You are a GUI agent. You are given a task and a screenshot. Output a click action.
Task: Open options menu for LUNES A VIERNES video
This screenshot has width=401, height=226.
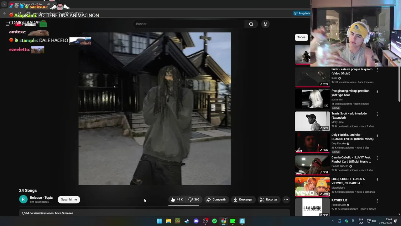click(377, 180)
